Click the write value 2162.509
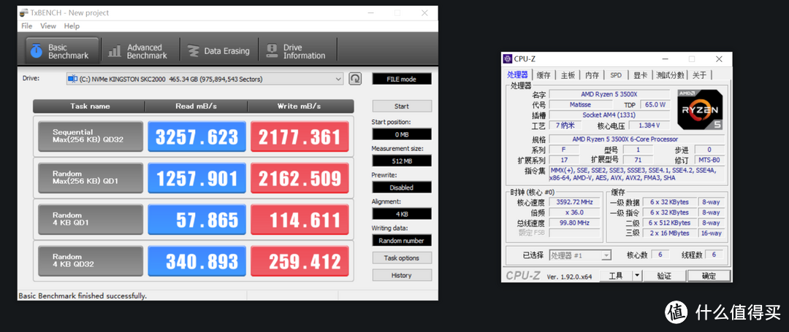 (x=300, y=178)
